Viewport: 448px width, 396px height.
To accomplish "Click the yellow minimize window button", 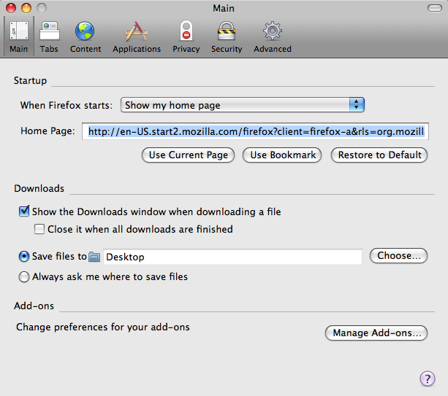I will tap(26, 8).
